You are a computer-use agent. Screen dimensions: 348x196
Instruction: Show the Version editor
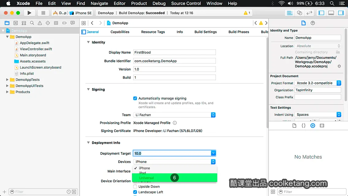[x=309, y=13]
